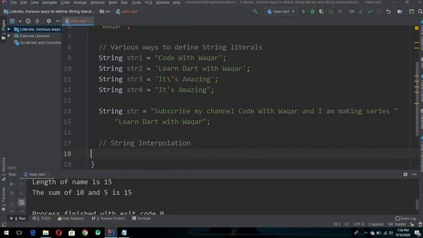Viewport: 423px width, 238px height.
Task: Click the Git update project arrow icon
Action: (x=361, y=12)
